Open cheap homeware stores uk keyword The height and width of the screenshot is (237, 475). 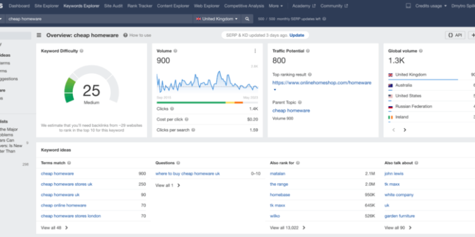point(66,184)
